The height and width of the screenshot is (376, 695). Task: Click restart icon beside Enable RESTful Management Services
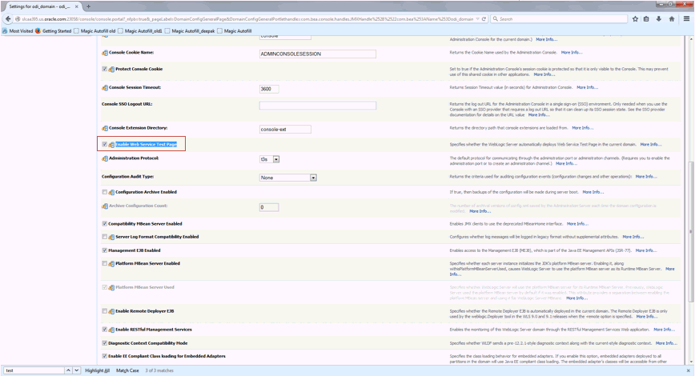(x=112, y=330)
